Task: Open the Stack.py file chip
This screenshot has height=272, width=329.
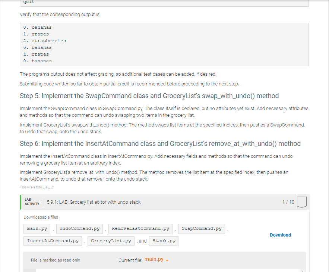Action: point(164,241)
